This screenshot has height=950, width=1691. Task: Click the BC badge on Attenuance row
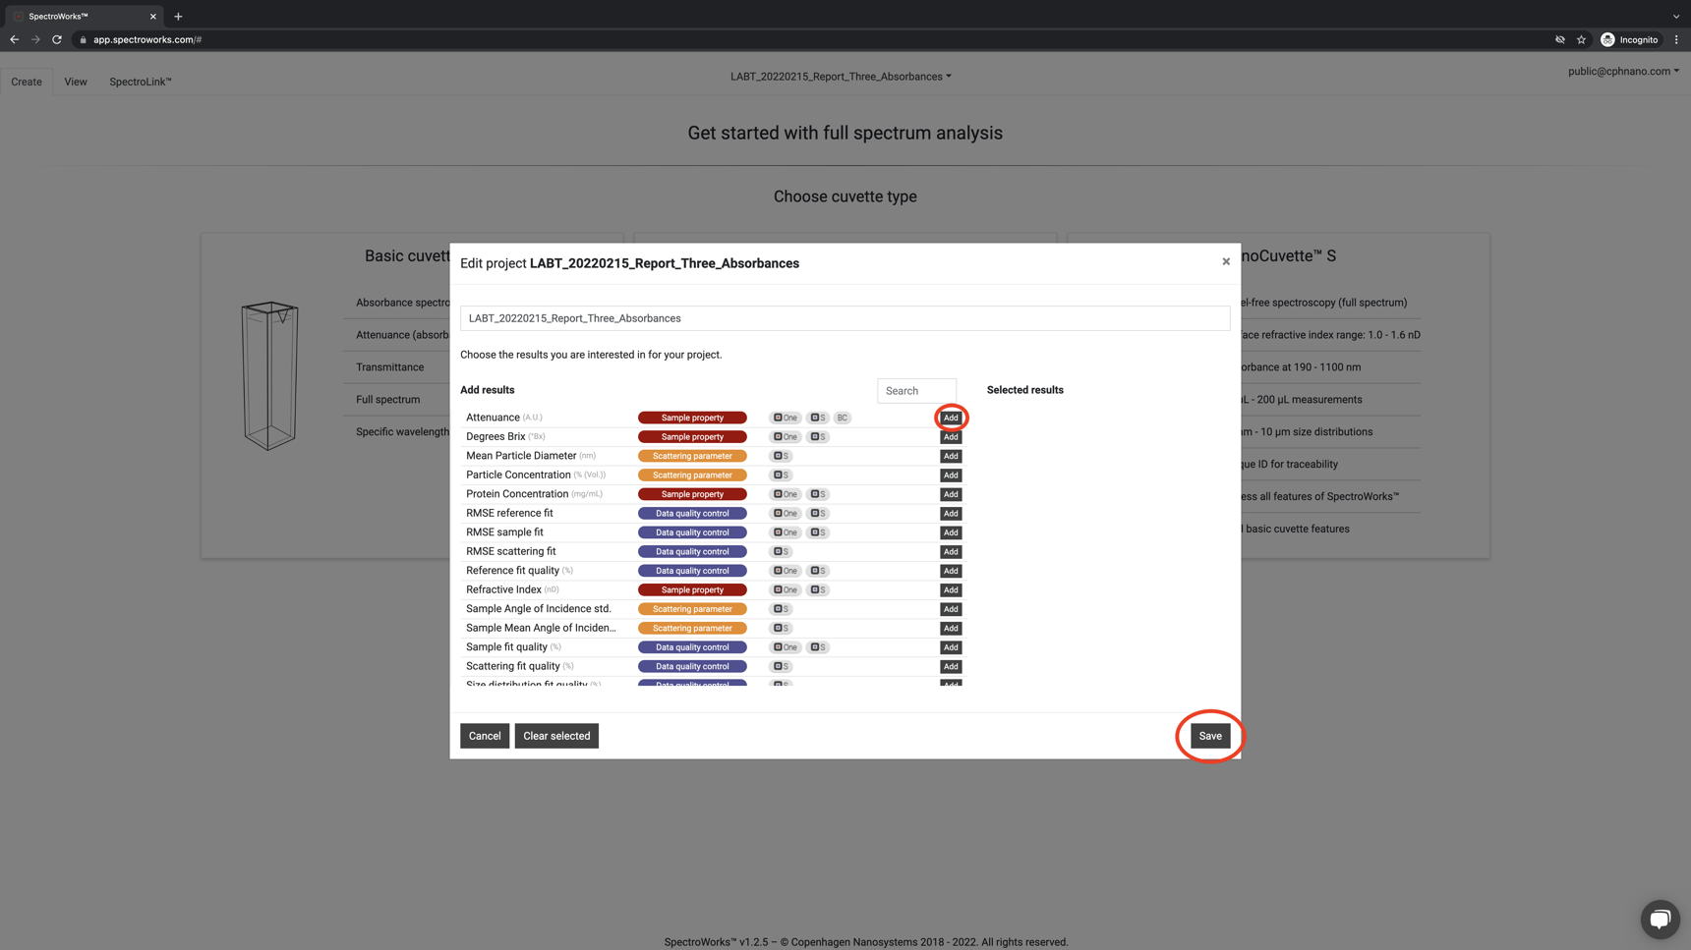(842, 418)
